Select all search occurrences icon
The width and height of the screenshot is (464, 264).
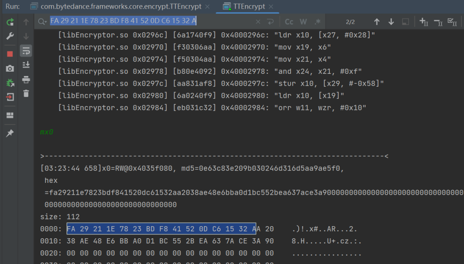click(x=452, y=22)
